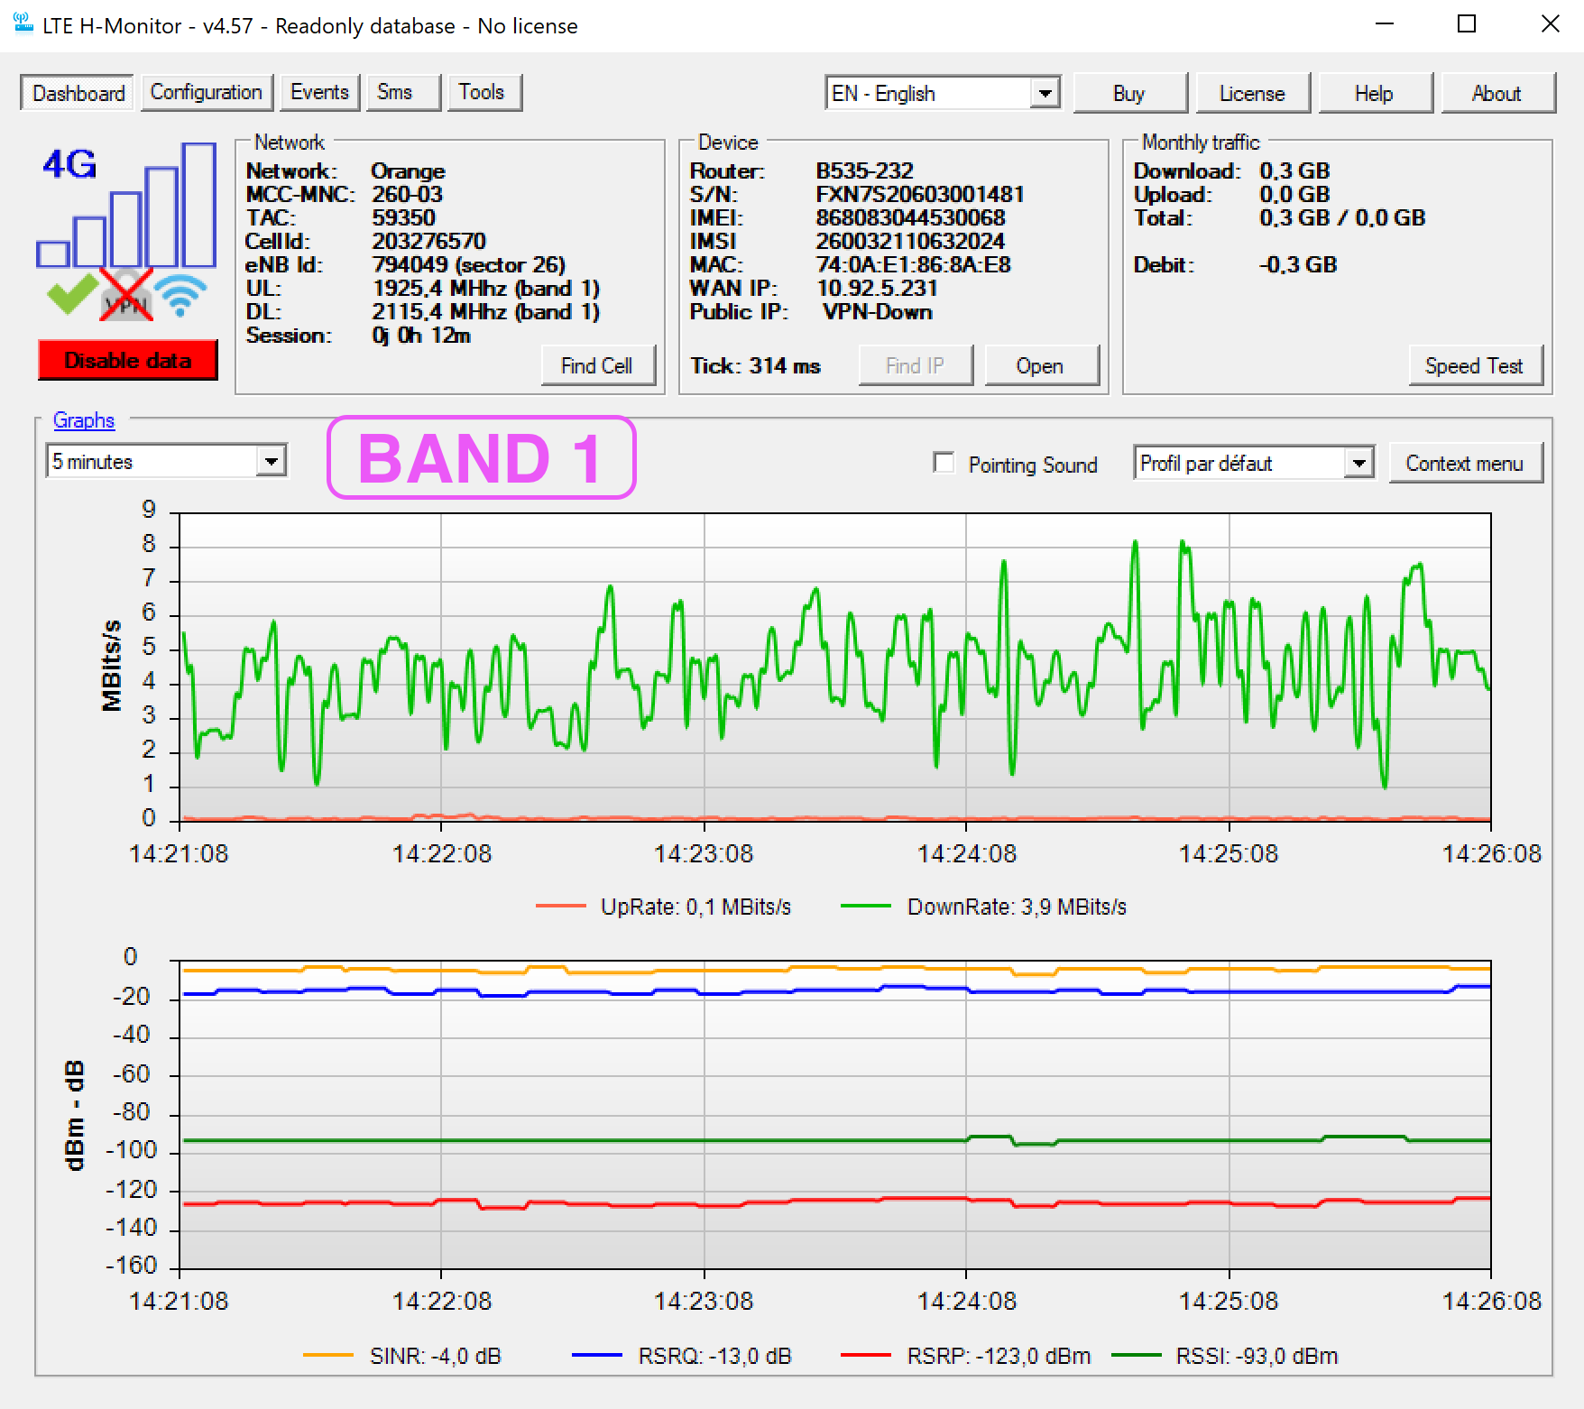1584x1409 pixels.
Task: Click the TAC value 59350
Action: [403, 217]
